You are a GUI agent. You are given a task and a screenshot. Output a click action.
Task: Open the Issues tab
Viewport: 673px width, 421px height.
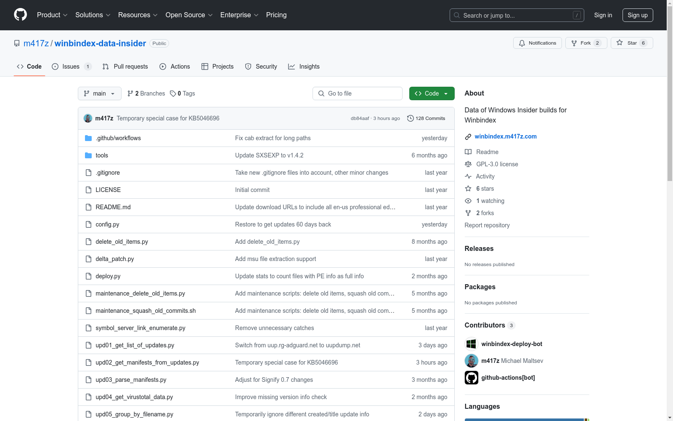(x=72, y=67)
